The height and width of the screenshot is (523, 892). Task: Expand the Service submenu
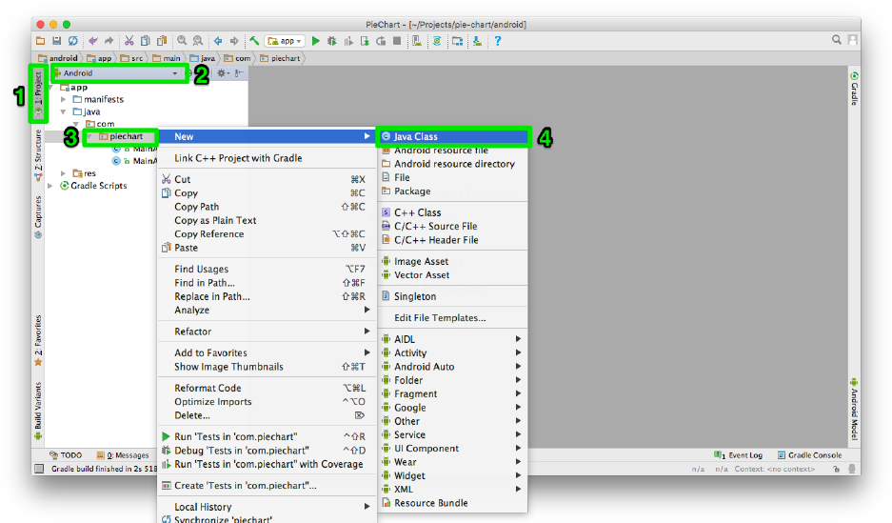pos(453,434)
